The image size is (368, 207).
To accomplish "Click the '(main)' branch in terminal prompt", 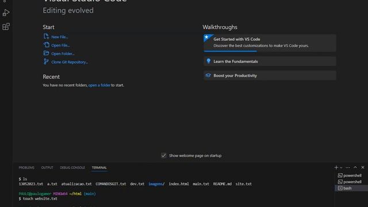I will click(x=90, y=194).
